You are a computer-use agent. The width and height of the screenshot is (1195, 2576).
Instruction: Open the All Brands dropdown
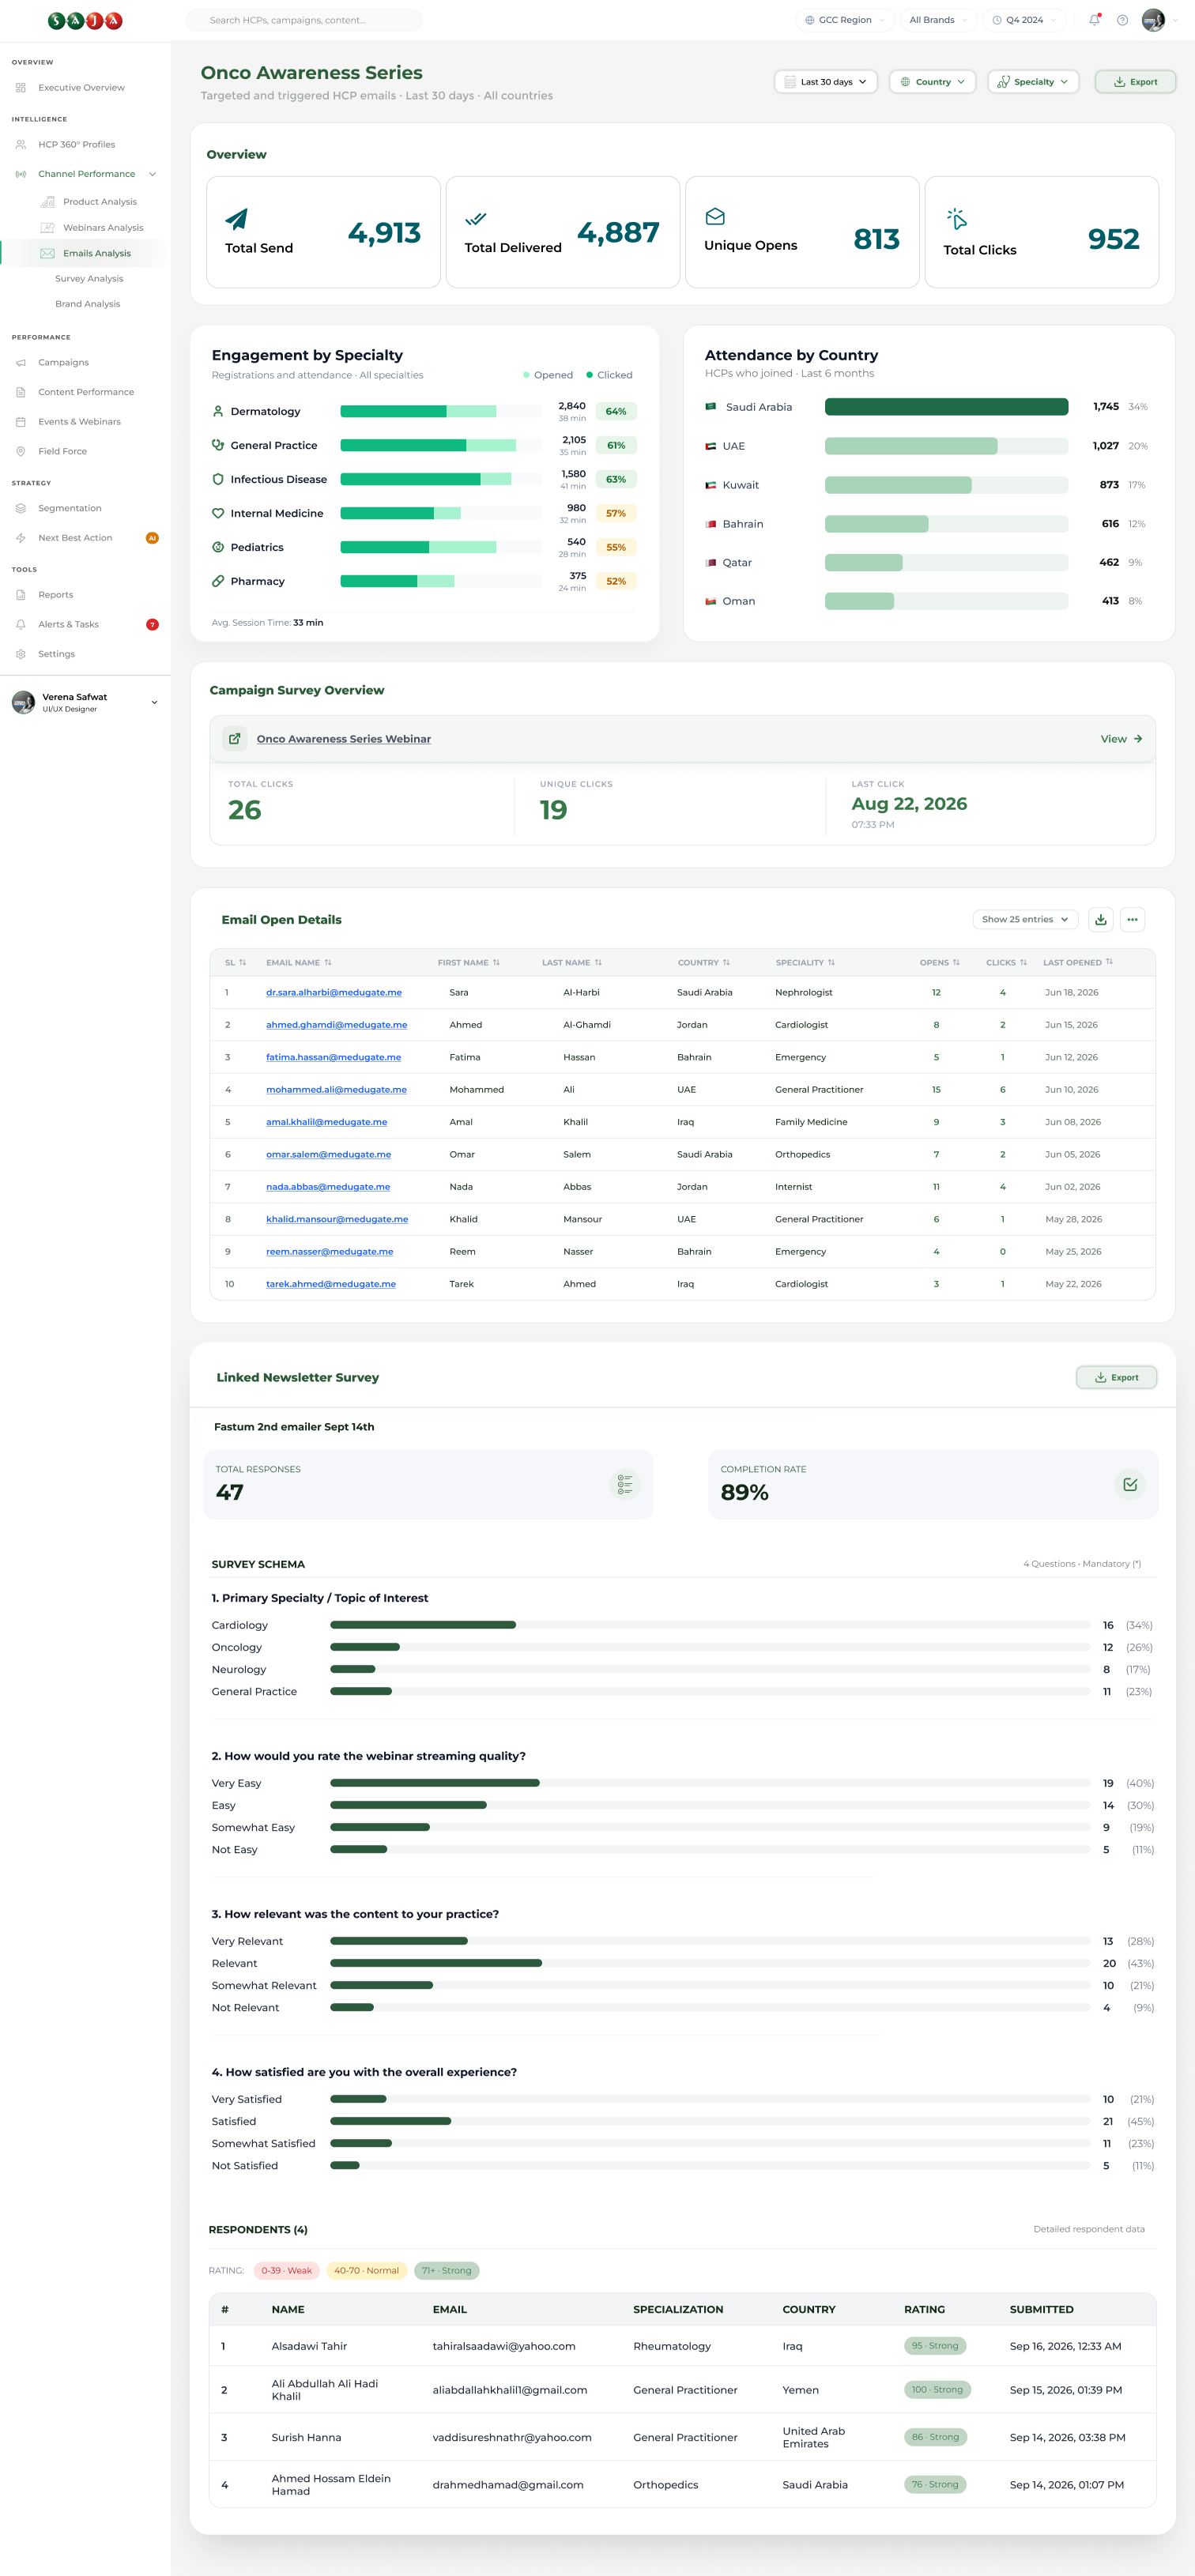pyautogui.click(x=937, y=20)
